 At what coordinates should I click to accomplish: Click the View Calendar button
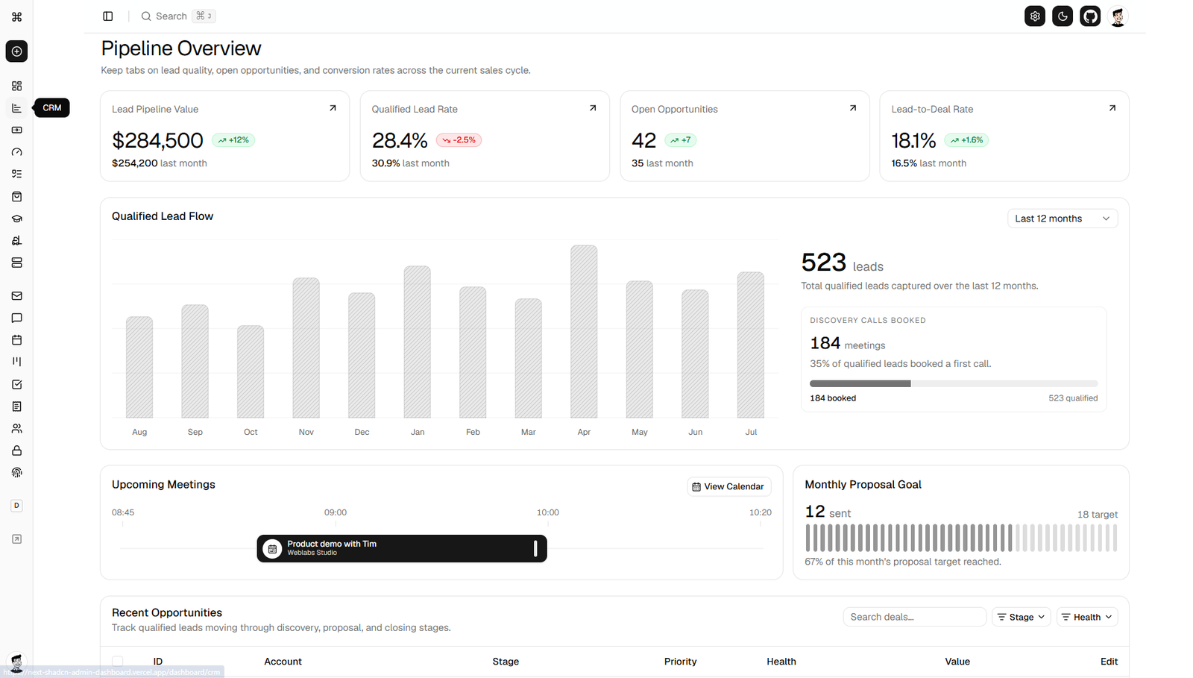tap(729, 486)
